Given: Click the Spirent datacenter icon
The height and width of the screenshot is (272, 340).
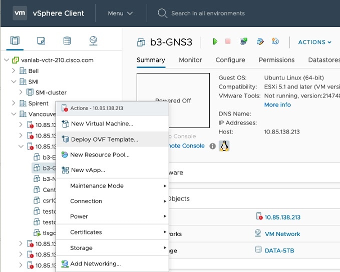Looking at the screenshot, I should click(x=23, y=103).
